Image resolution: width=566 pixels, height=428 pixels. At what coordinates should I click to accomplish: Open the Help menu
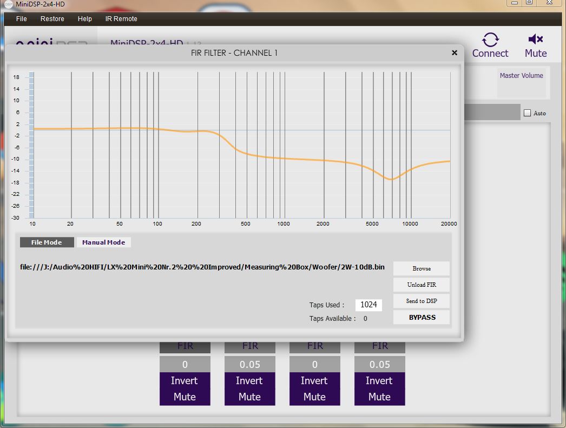85,19
